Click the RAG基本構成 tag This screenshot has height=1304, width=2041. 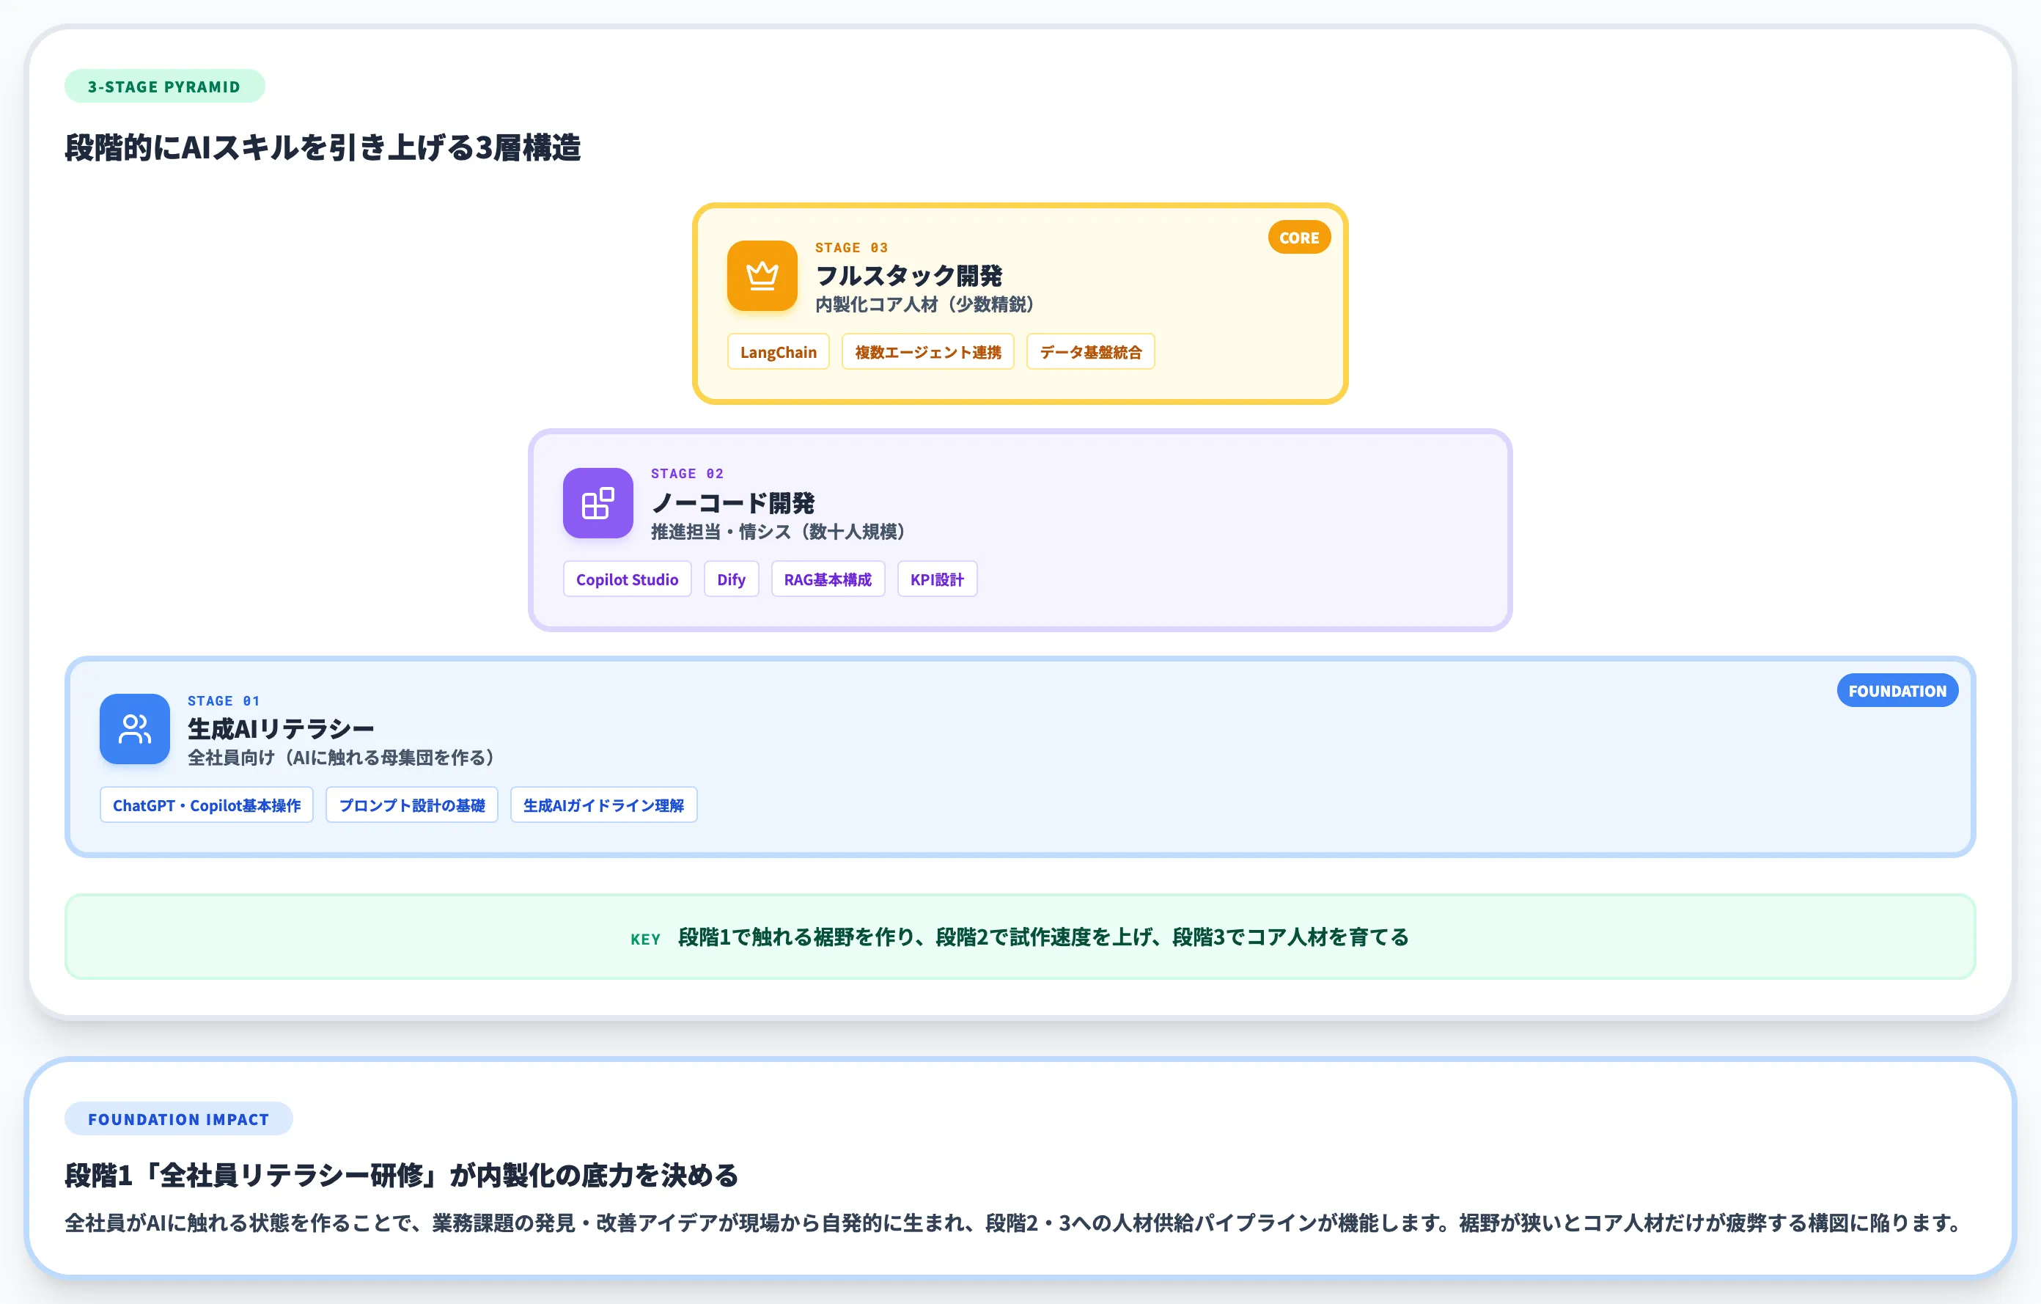click(x=828, y=579)
